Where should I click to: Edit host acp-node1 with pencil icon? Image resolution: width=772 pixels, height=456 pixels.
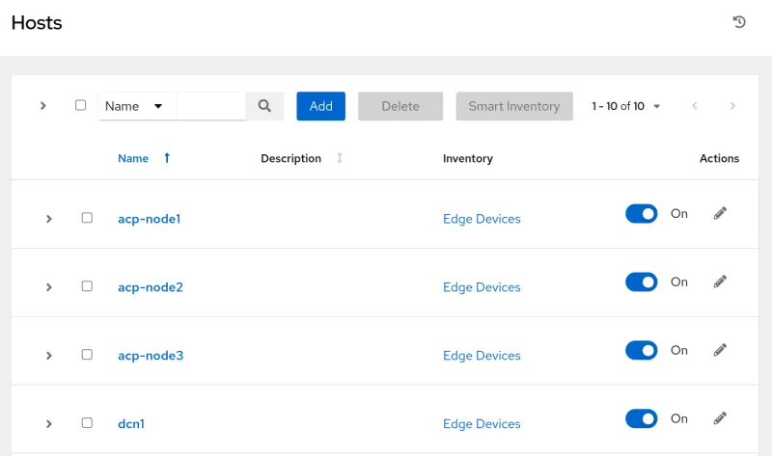[x=719, y=213]
